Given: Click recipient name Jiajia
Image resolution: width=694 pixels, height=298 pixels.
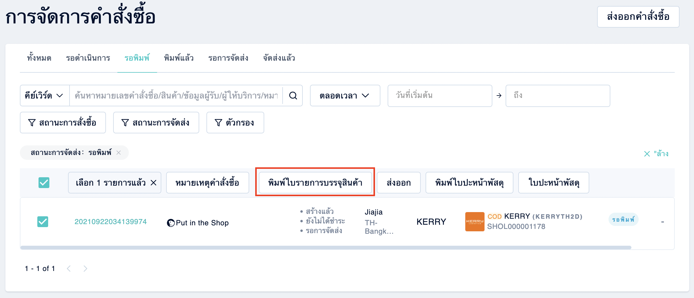Looking at the screenshot, I should pos(373,212).
